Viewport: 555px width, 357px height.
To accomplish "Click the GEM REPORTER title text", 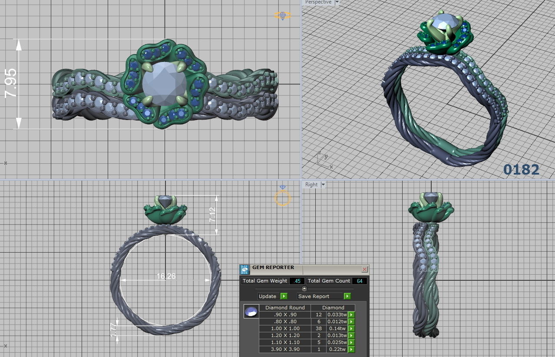I will (273, 268).
